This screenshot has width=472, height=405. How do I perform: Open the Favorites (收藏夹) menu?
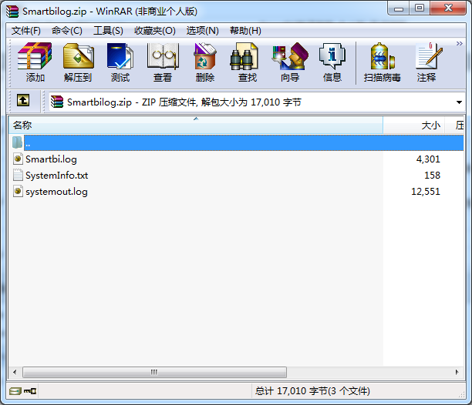click(155, 30)
